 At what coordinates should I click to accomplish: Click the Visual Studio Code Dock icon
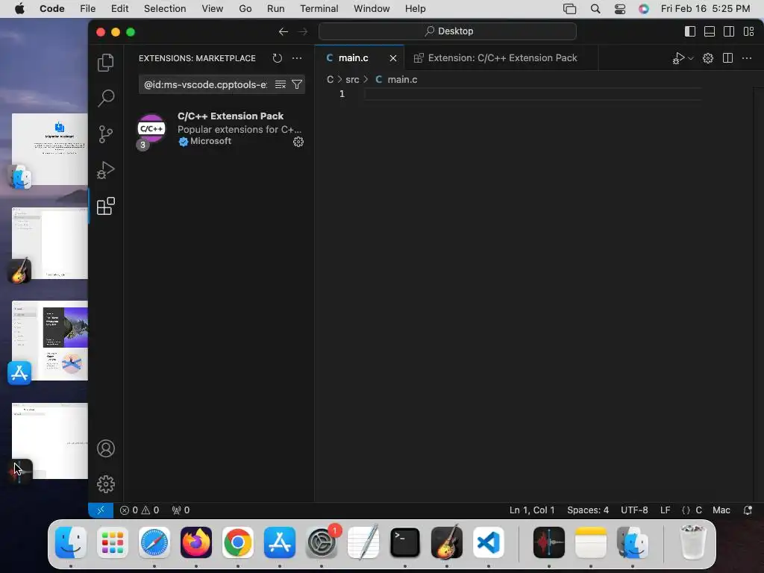tap(488, 542)
